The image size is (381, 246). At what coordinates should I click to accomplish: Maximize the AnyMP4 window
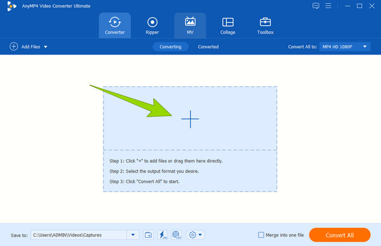point(359,6)
